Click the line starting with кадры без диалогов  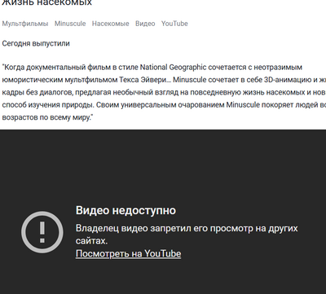164,92
